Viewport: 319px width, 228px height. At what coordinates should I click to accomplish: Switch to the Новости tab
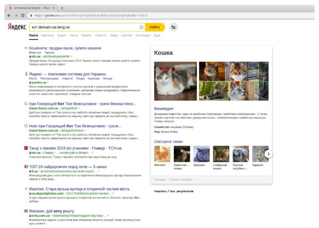click(x=101, y=35)
